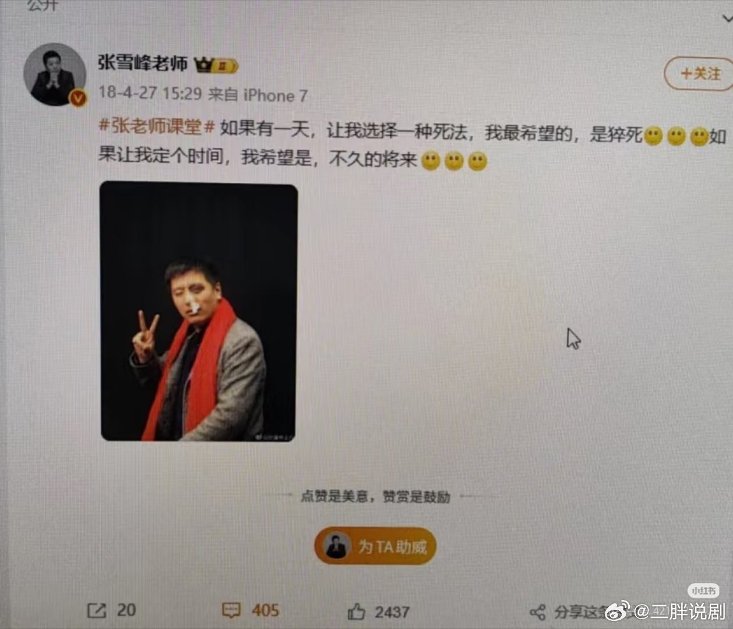Click the repost icon showing 20

point(97,610)
